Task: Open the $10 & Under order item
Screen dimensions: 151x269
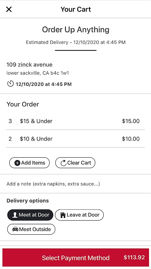Action: click(76, 139)
